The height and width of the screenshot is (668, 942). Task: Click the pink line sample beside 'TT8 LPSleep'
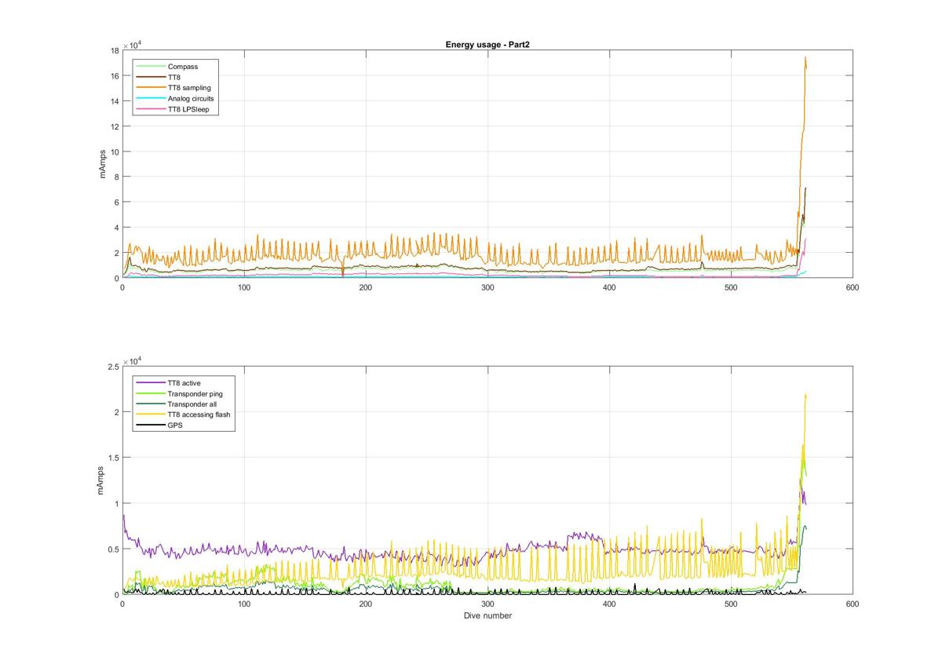tap(151, 110)
